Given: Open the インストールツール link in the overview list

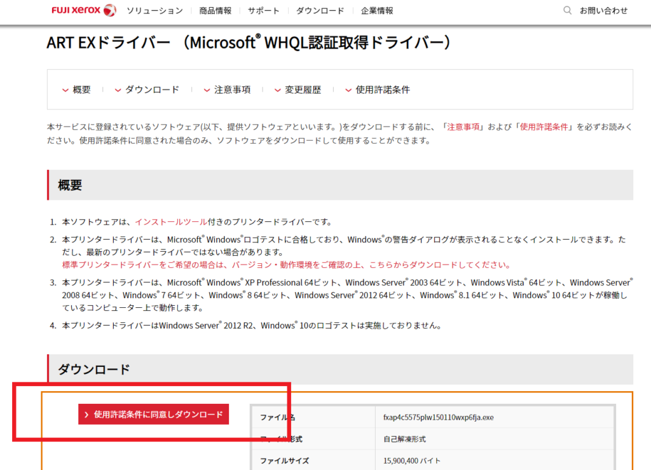Looking at the screenshot, I should [x=170, y=222].
